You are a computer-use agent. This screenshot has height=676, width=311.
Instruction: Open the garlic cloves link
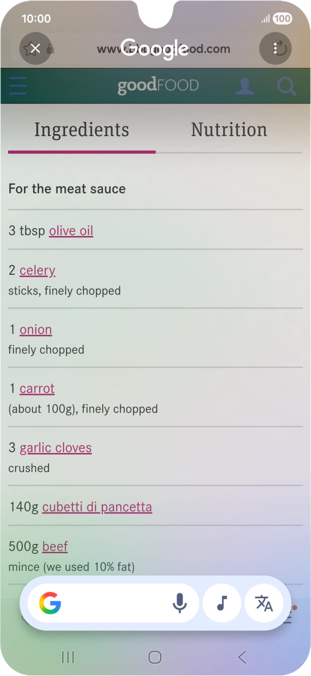(x=56, y=448)
